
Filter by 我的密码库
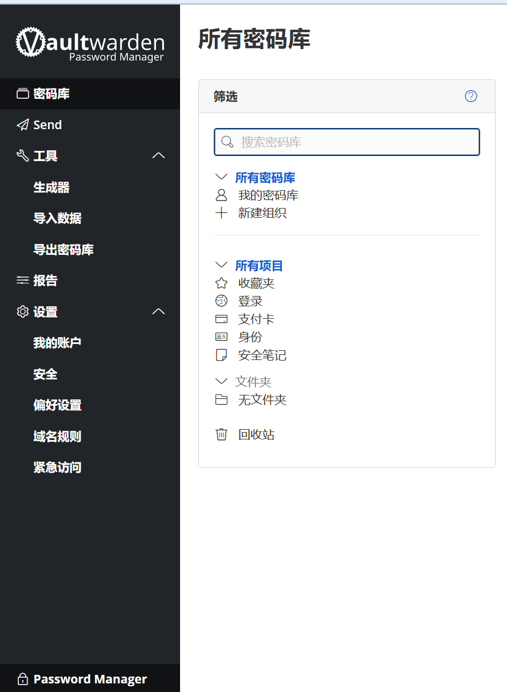coord(268,195)
